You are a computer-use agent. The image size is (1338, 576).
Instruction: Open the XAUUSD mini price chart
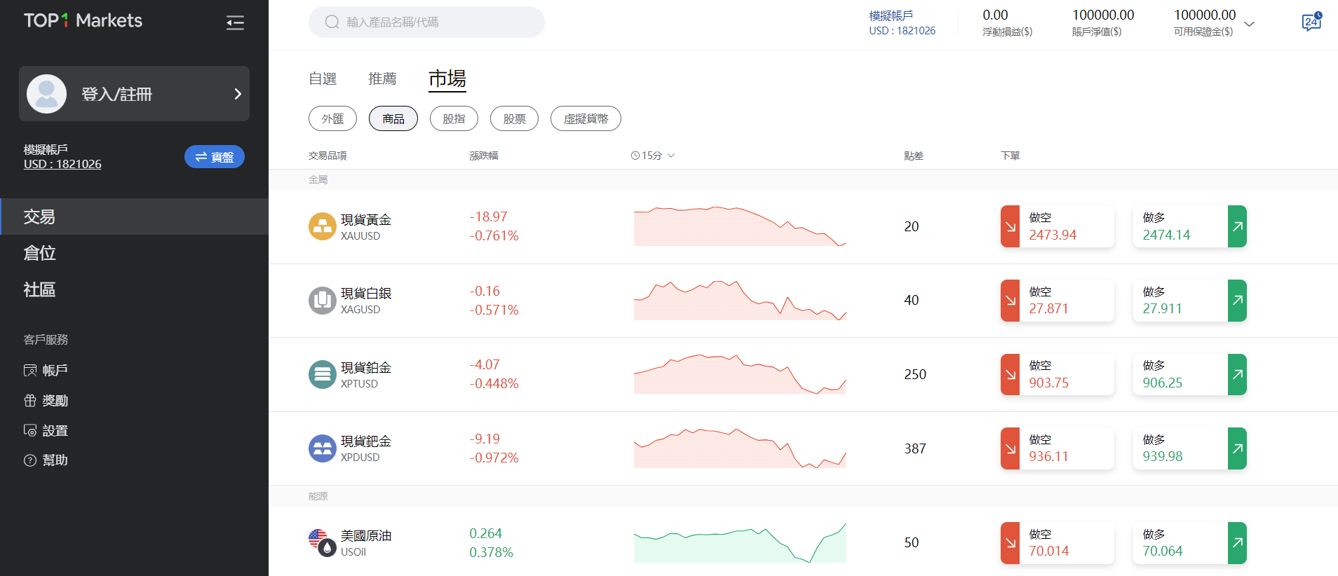point(740,226)
